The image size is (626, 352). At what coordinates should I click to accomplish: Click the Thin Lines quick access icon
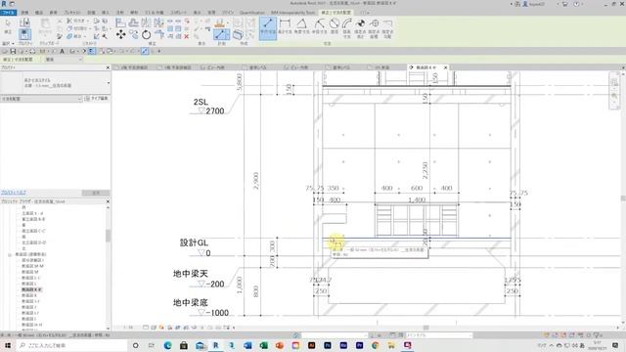(92, 51)
